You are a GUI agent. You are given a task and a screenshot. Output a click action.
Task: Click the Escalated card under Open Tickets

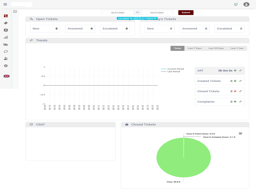pyautogui.click(x=115, y=29)
